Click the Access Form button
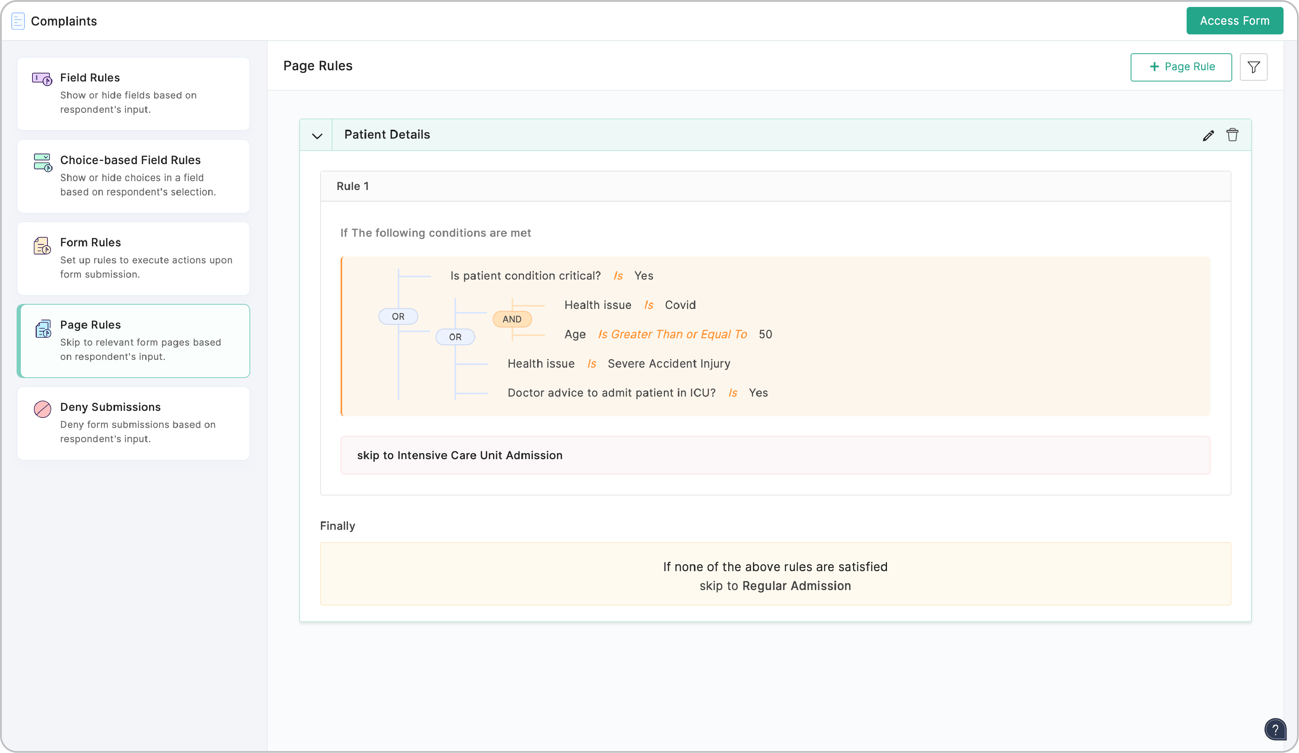 1234,21
